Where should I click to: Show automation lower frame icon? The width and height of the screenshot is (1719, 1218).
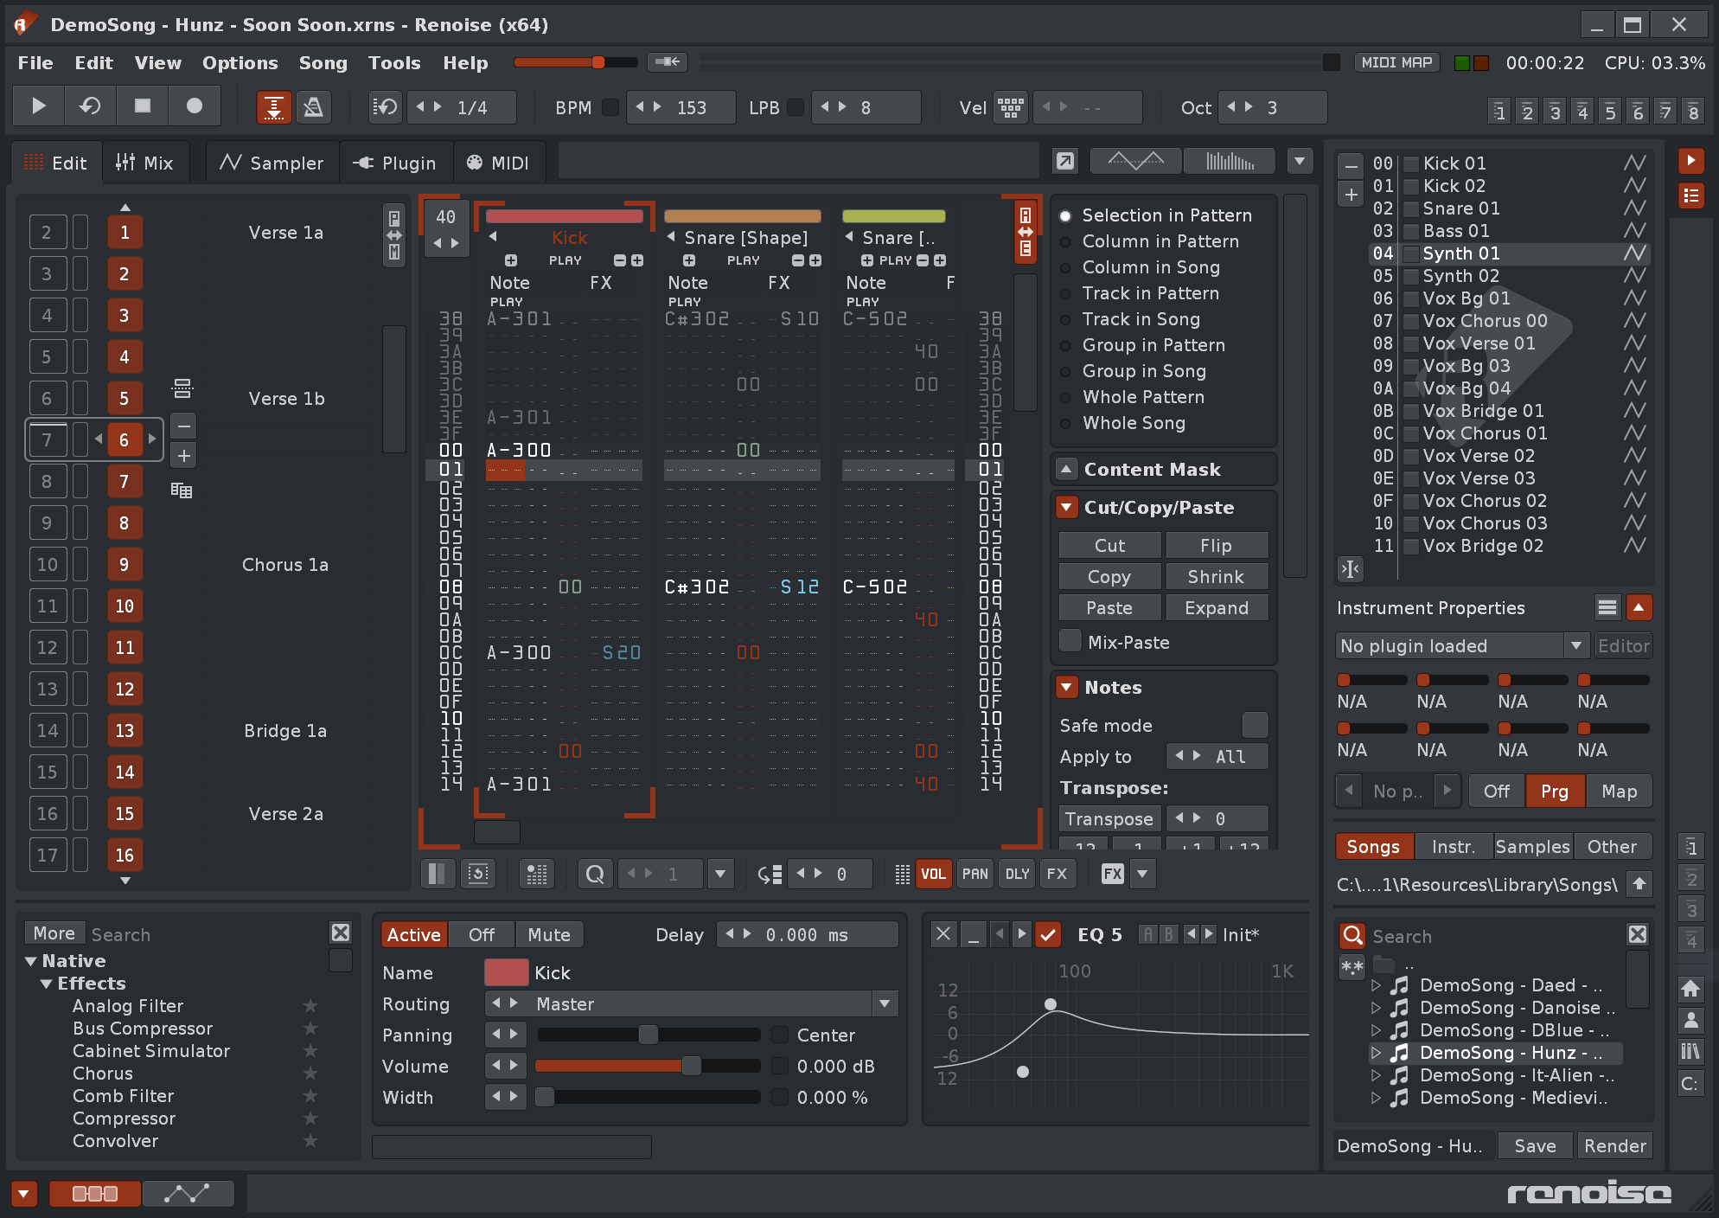188,1194
